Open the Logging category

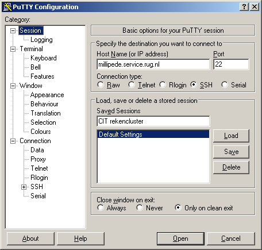pyautogui.click(x=41, y=40)
